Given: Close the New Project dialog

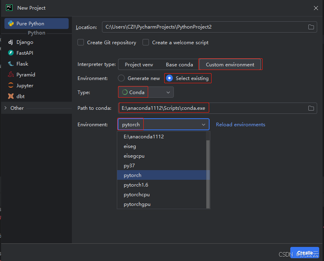Looking at the screenshot, I should pyautogui.click(x=316, y=8).
